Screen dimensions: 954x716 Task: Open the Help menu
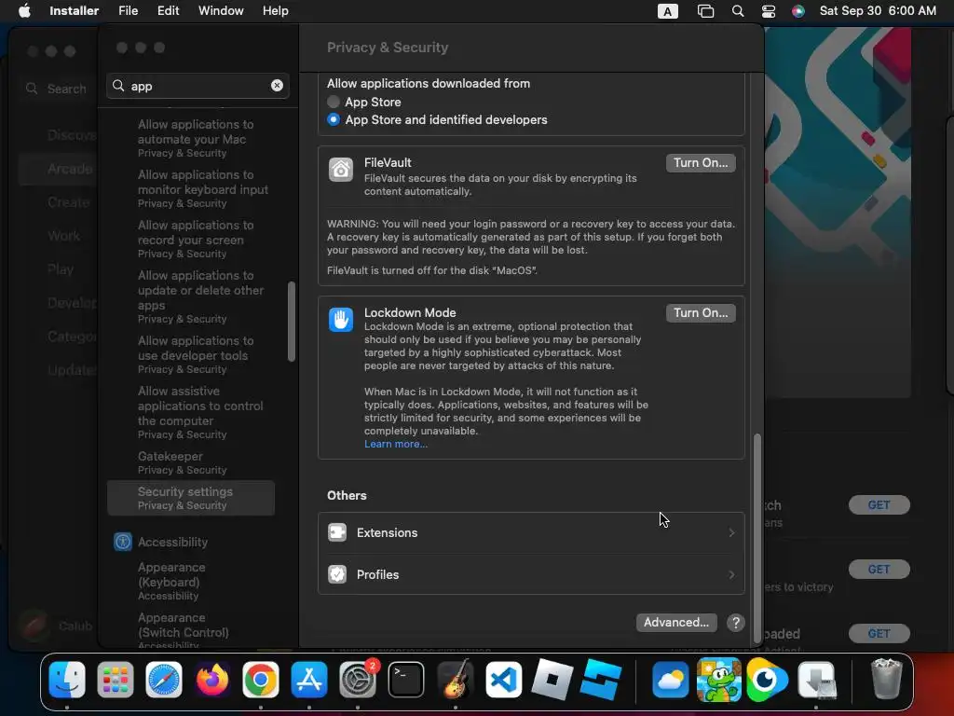click(x=275, y=11)
